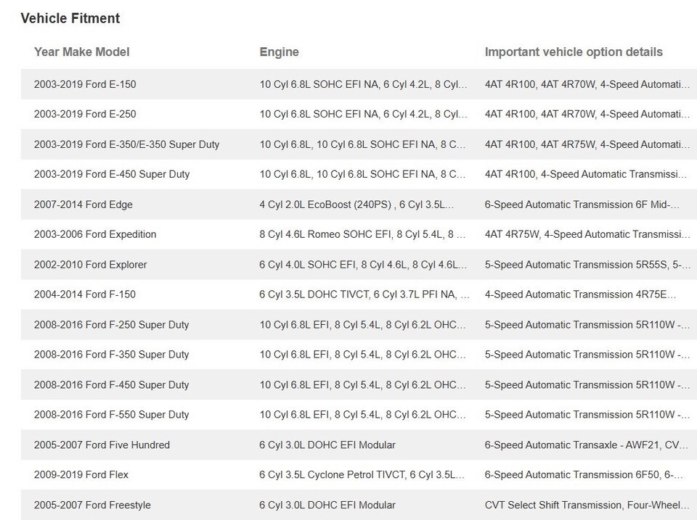This screenshot has height=520, width=697.
Task: Click the 4R75E transmission cell for F-150
Action: point(580,294)
